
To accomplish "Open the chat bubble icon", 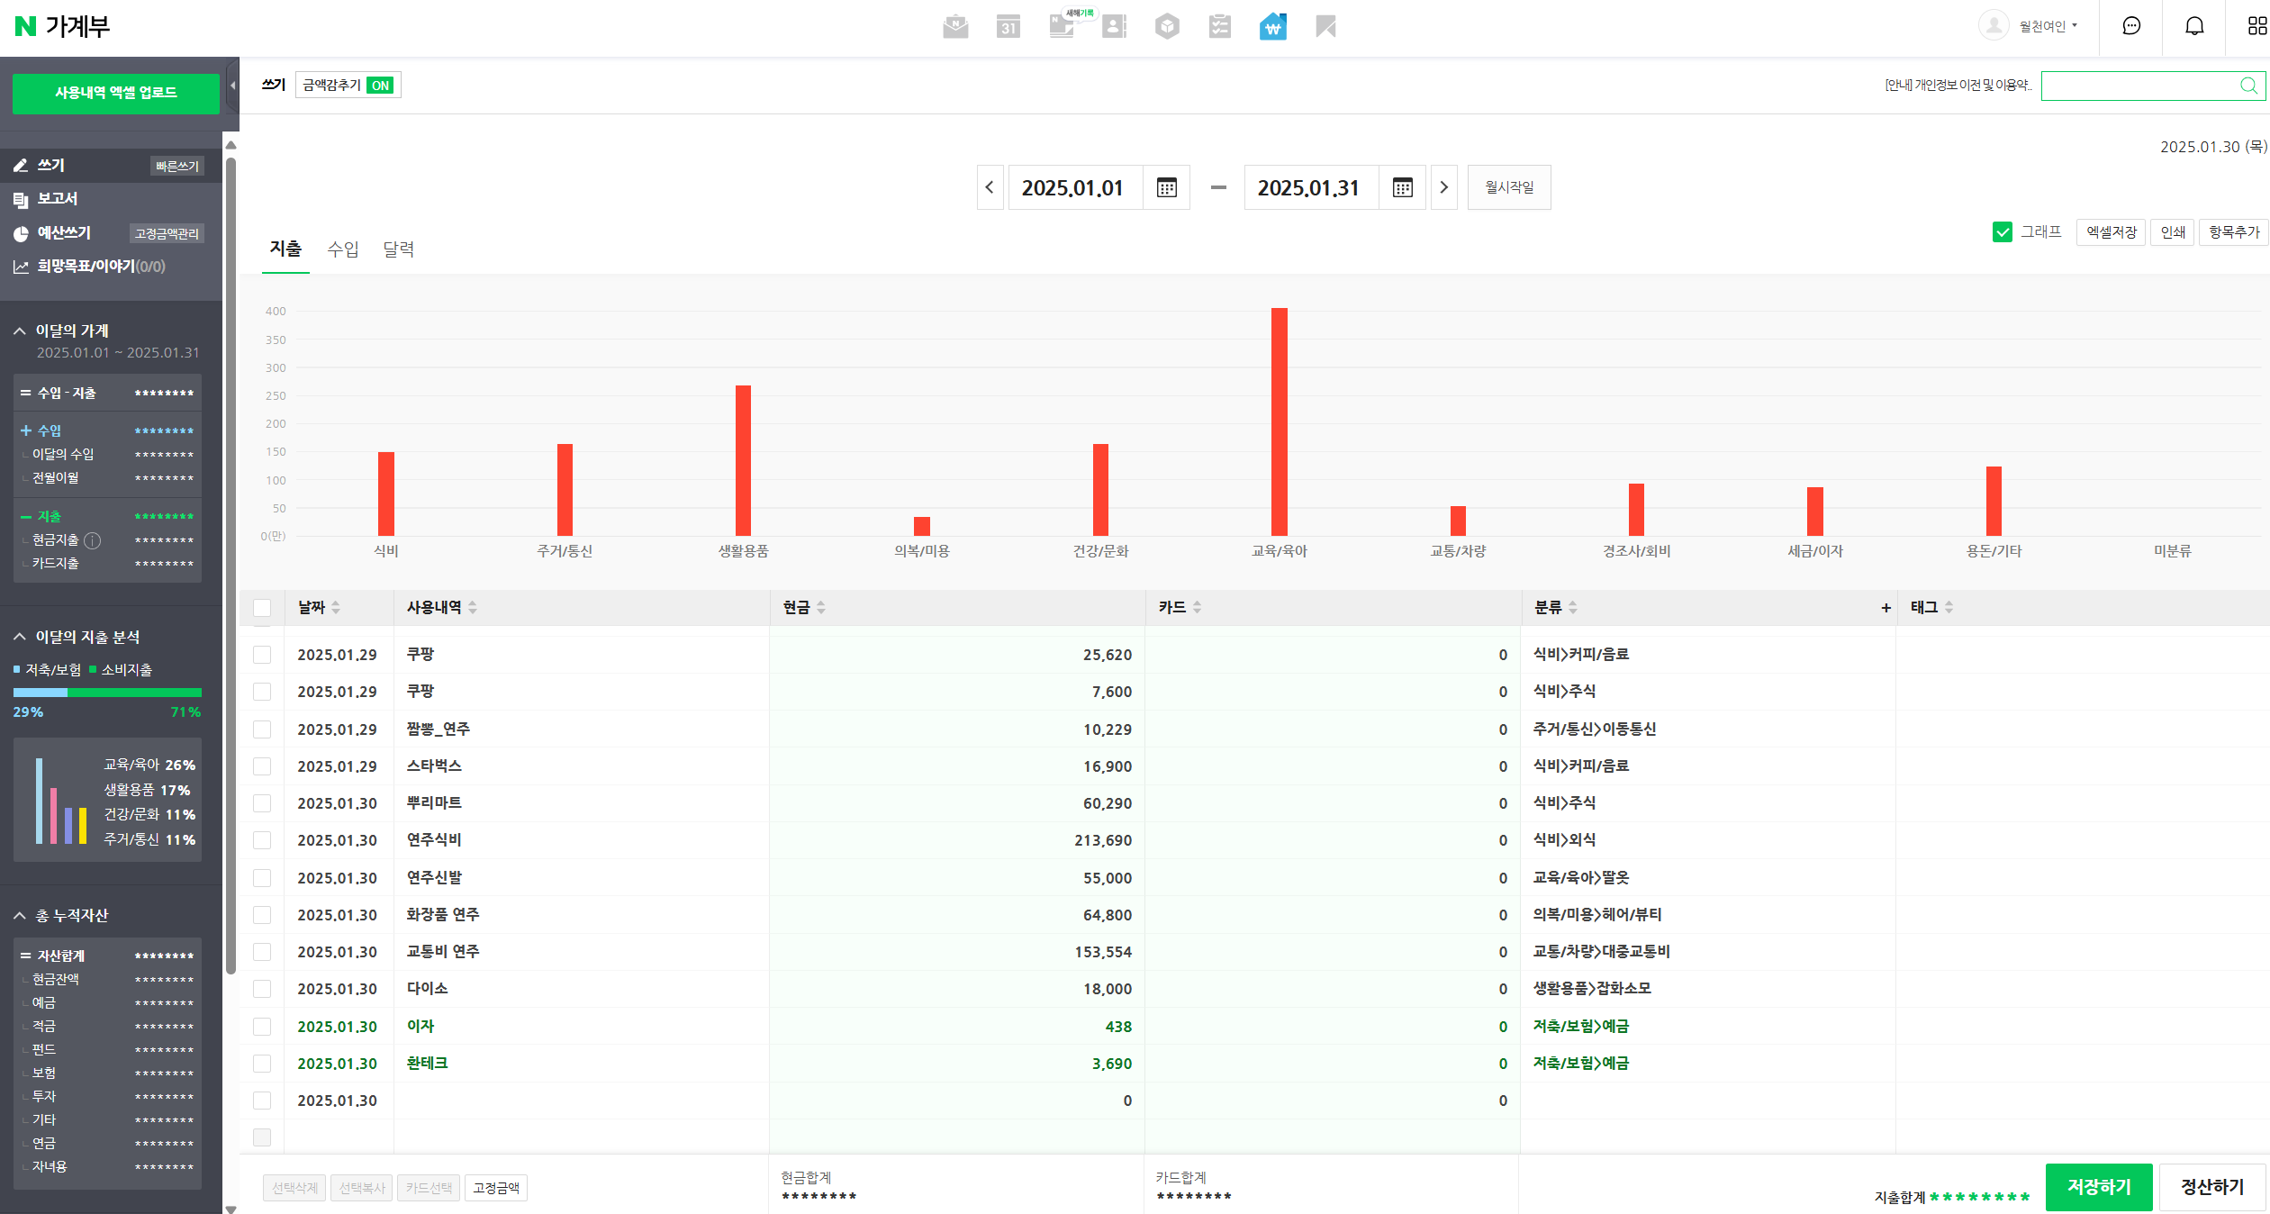I will pos(2131,26).
